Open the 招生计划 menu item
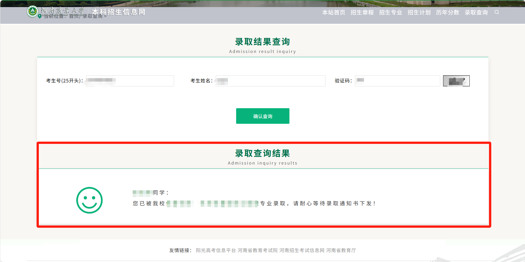The width and height of the screenshot is (525, 262). [419, 12]
